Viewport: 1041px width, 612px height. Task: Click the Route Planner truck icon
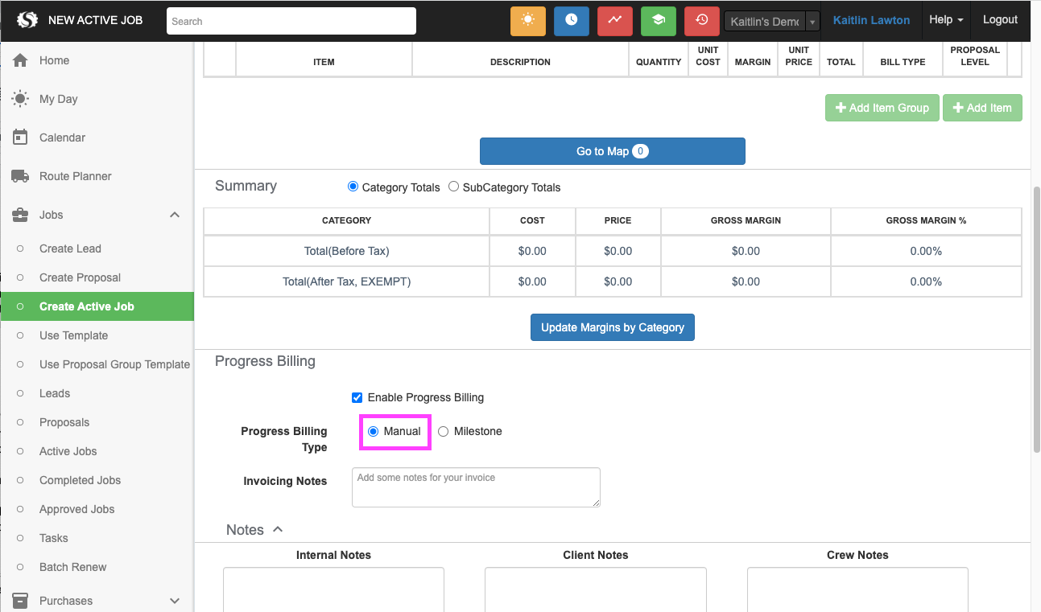[20, 176]
